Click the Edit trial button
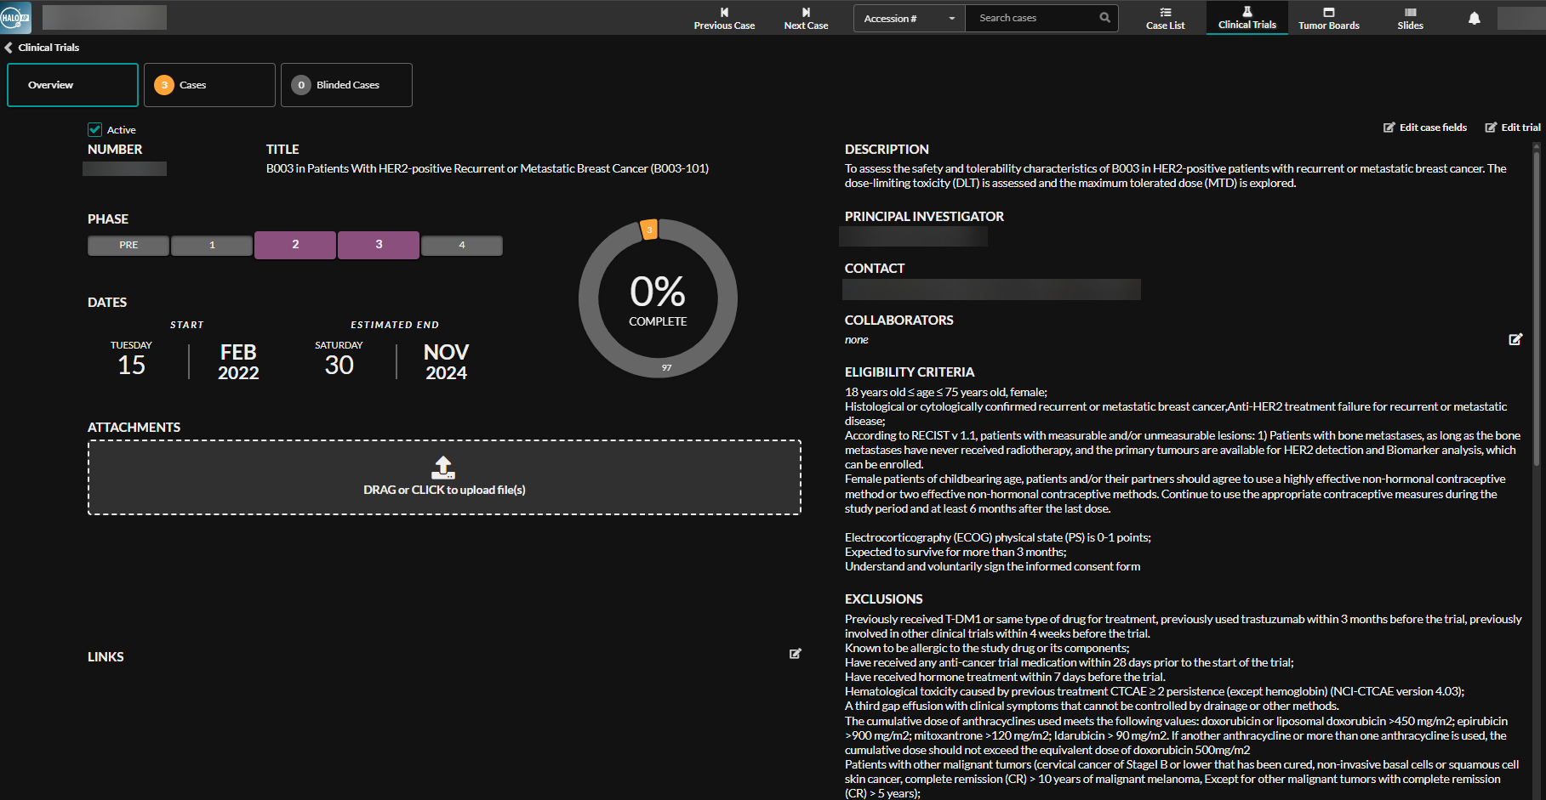The width and height of the screenshot is (1546, 800). coord(1513,128)
